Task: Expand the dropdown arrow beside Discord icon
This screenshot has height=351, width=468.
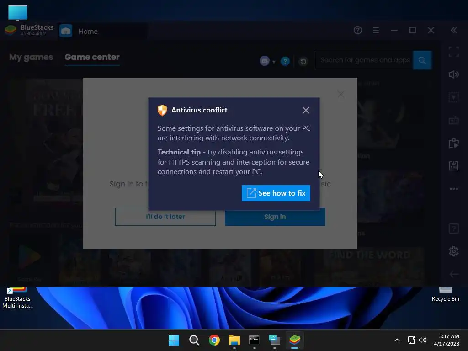Action: pos(274,62)
